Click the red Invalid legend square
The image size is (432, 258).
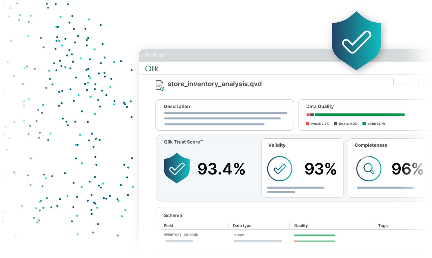308,124
